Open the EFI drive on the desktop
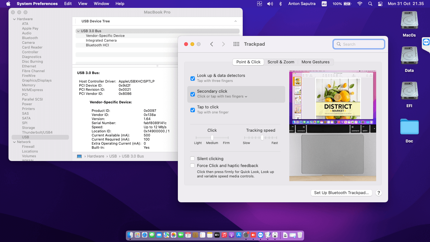 click(x=409, y=91)
